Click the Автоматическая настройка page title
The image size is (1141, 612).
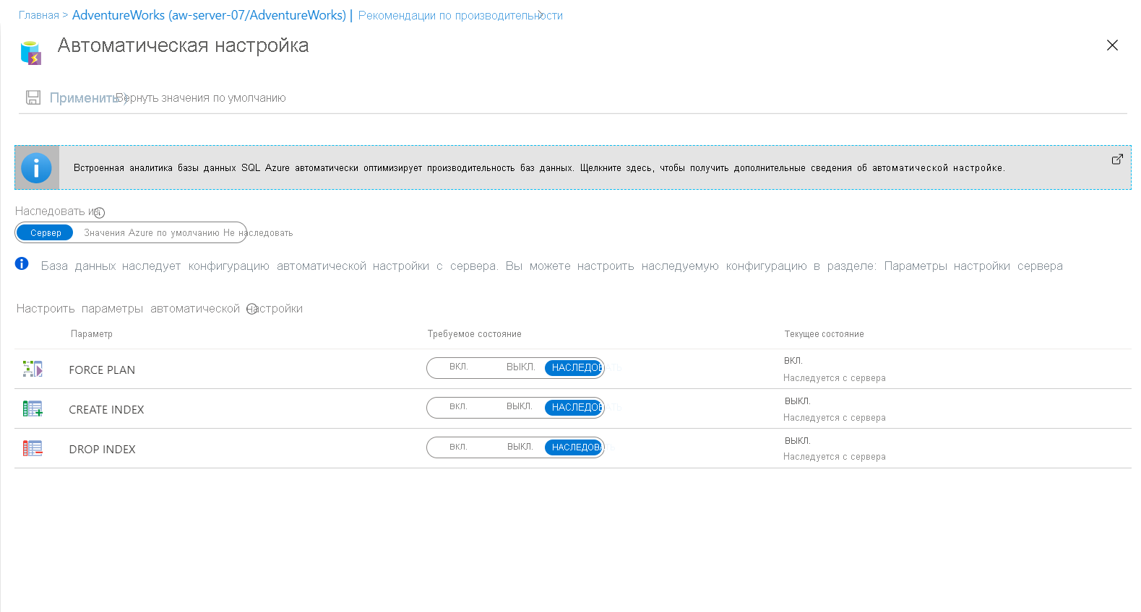(183, 45)
